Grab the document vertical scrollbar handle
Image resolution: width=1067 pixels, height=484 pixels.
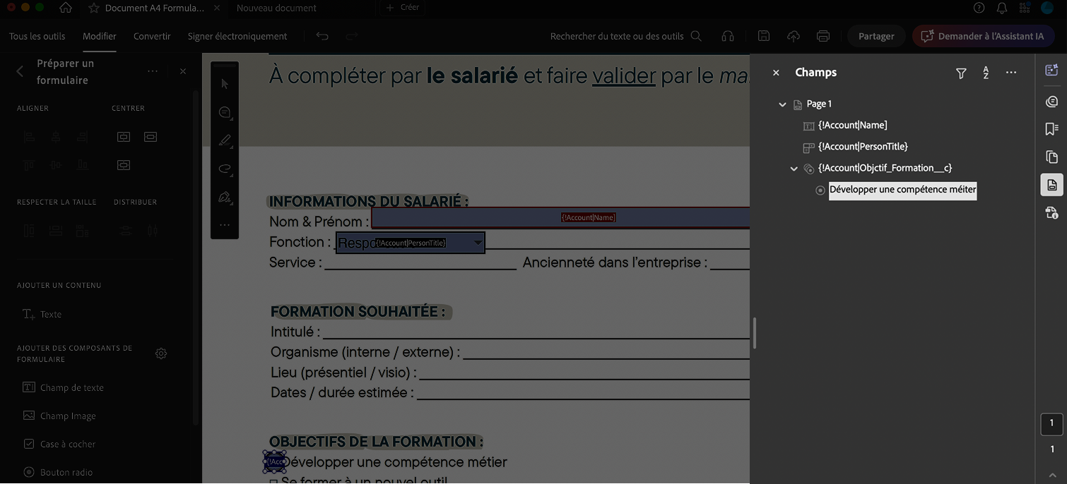755,333
